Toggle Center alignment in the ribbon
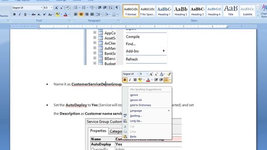The image size is (267, 150). (x=81, y=15)
